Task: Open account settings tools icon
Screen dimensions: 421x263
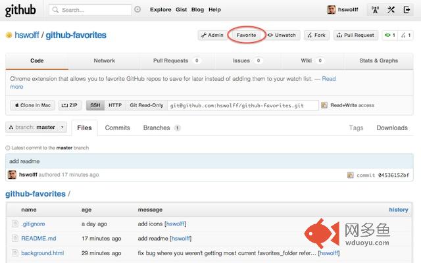Action: click(x=391, y=10)
